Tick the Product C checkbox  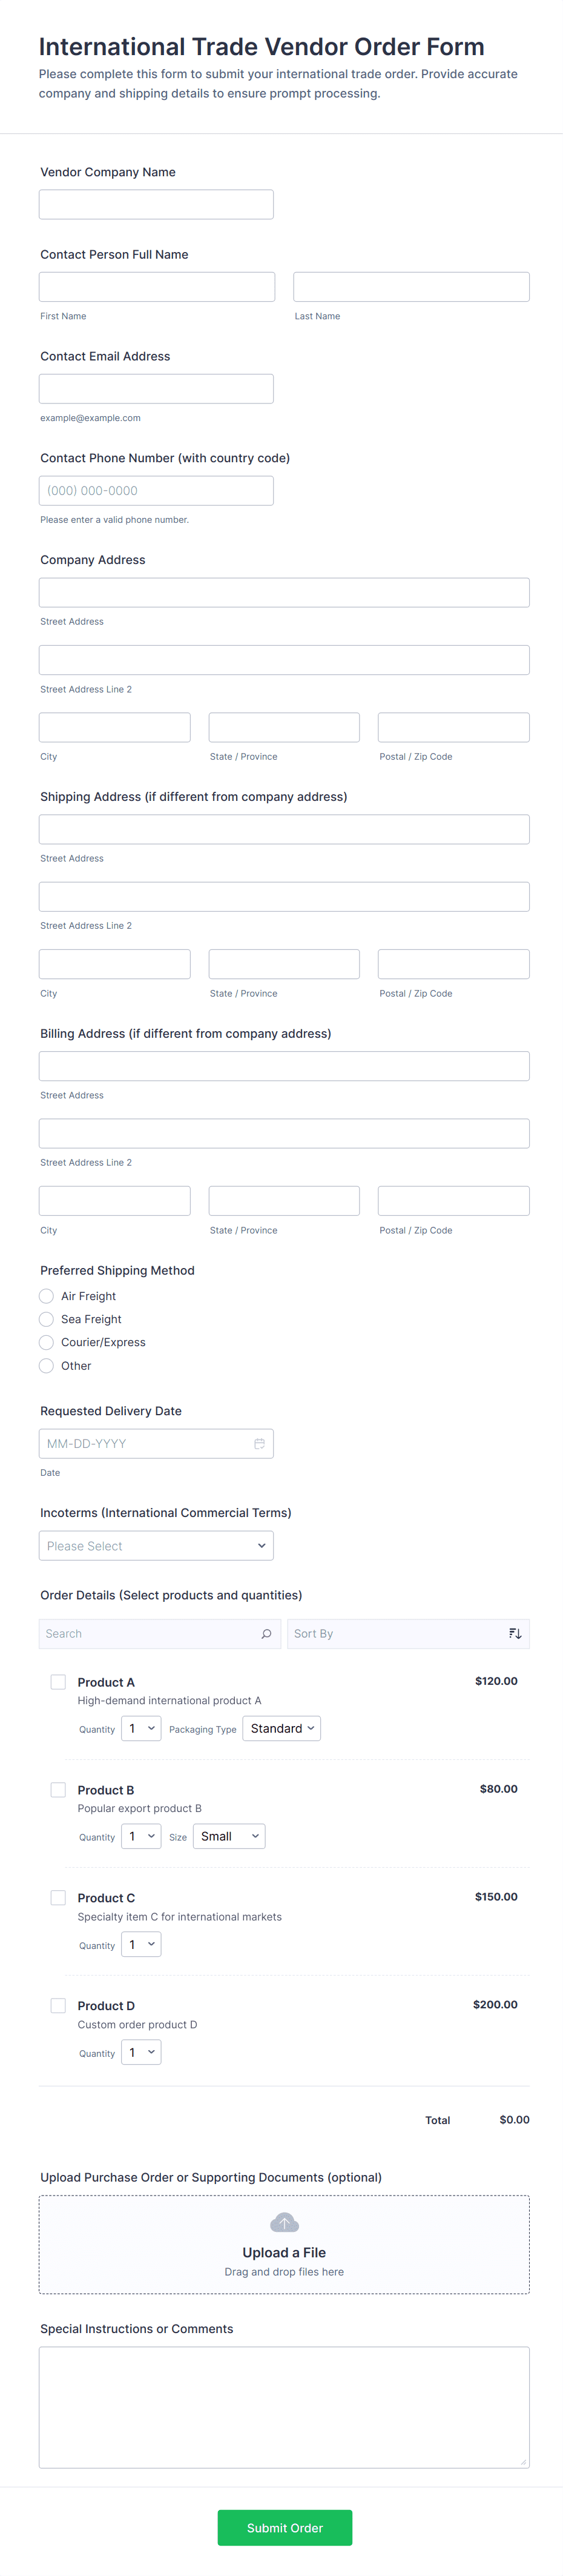[x=58, y=1898]
